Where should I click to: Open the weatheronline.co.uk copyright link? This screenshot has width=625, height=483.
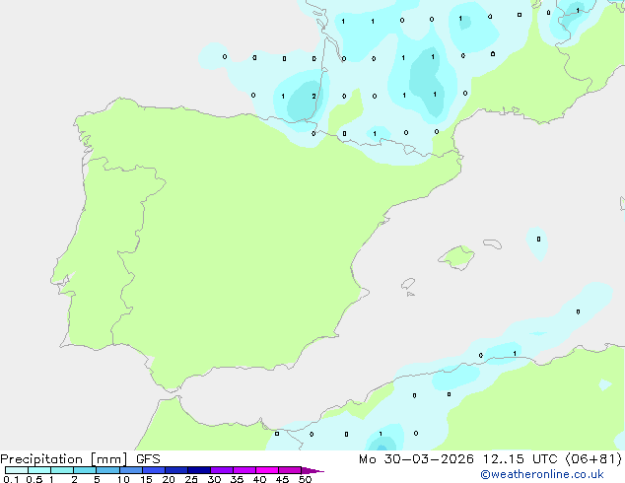click(542, 474)
